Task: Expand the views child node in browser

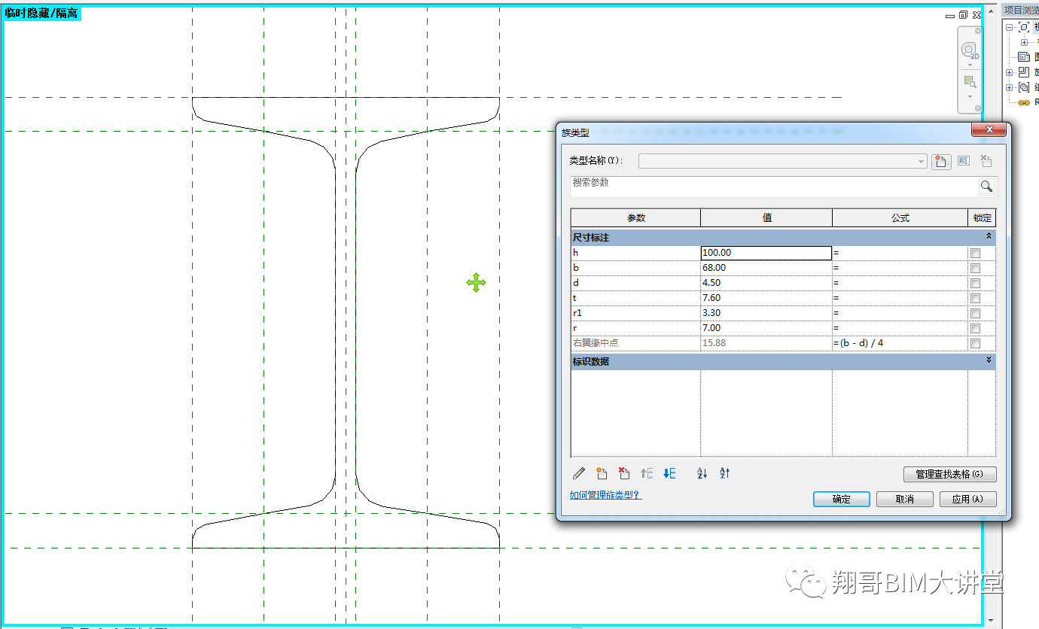Action: click(x=1024, y=42)
